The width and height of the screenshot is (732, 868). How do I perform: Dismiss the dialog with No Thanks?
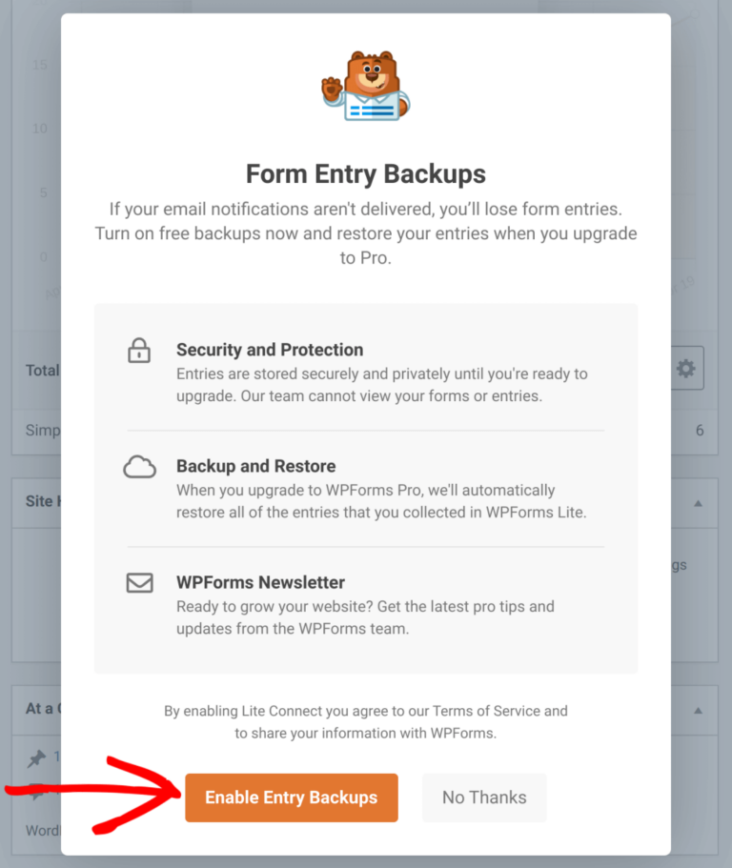click(x=484, y=798)
